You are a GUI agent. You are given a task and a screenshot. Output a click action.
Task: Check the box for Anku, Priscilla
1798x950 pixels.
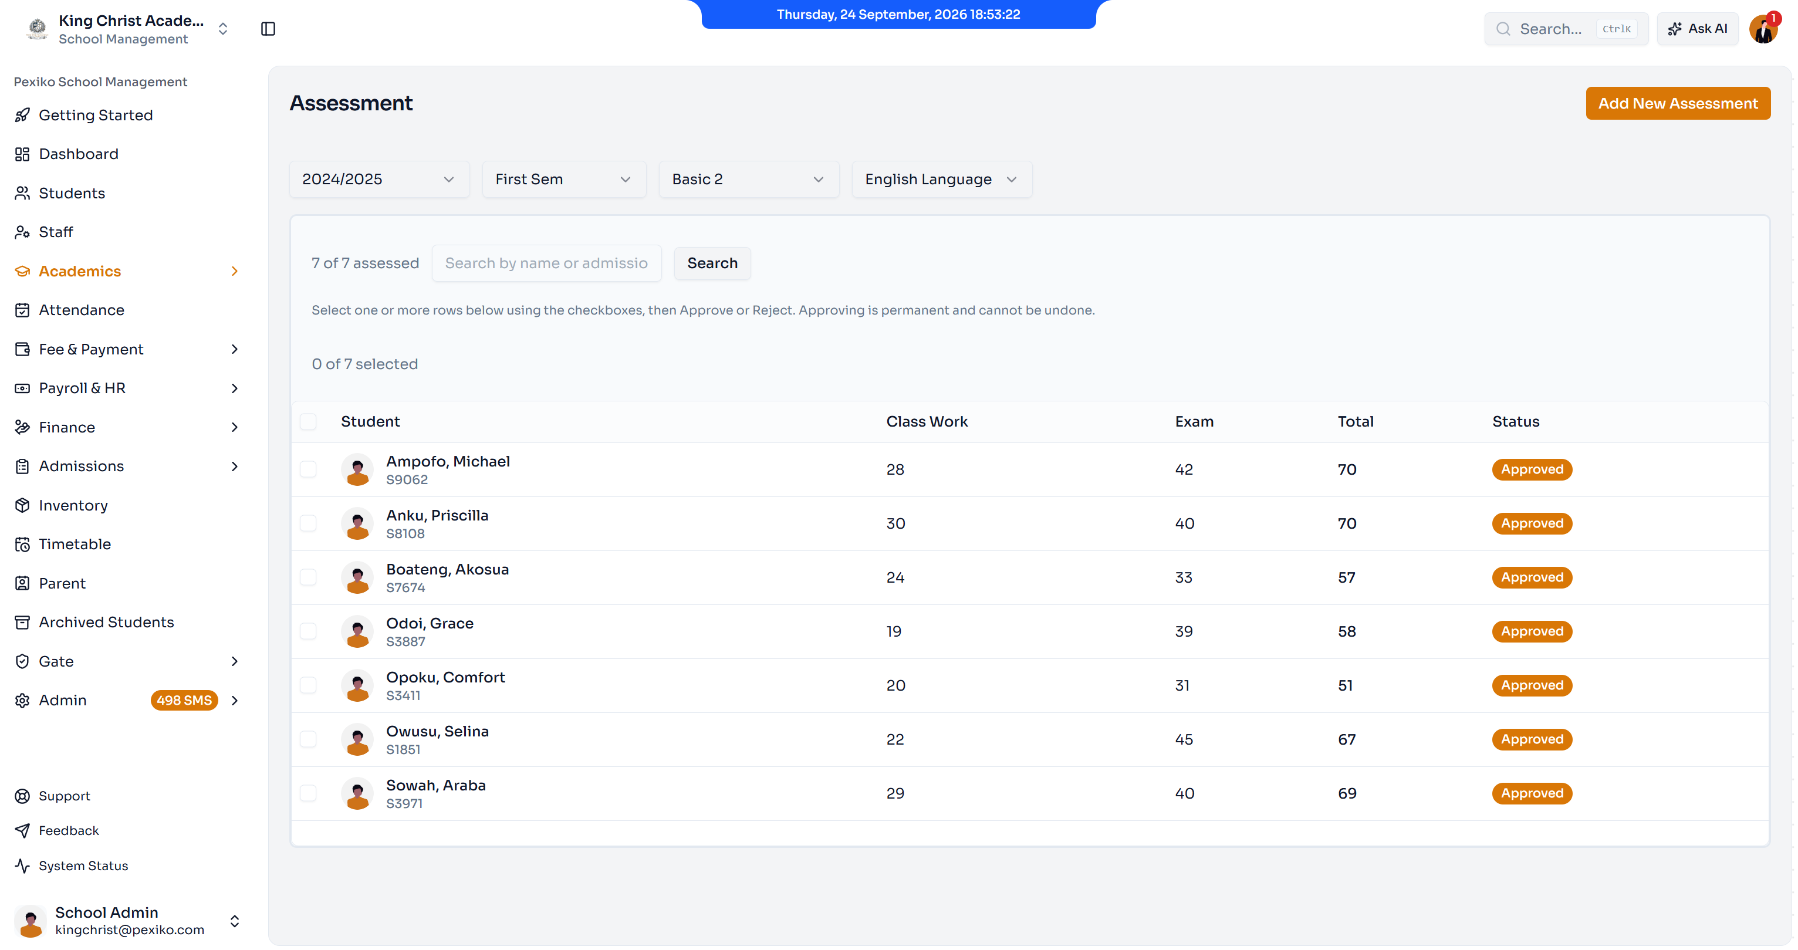tap(308, 523)
